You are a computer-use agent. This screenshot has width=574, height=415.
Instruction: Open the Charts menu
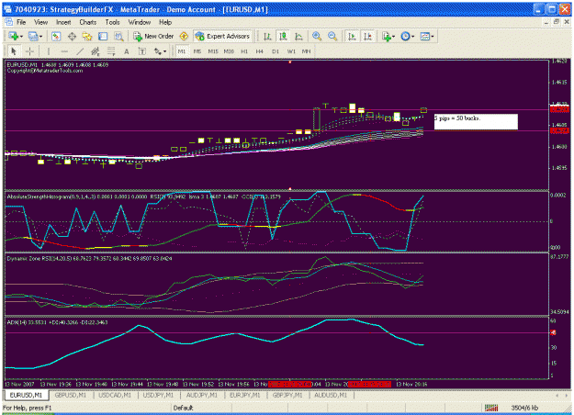tap(88, 22)
